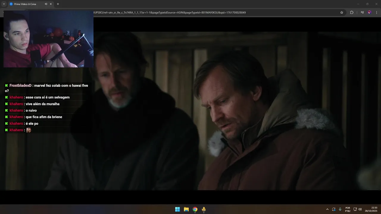The width and height of the screenshot is (381, 214).
Task: Open the Chrome three-dot menu
Action: coord(377,12)
